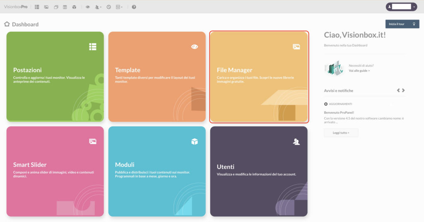The height and width of the screenshot is (222, 424).
Task: Open the list icon in top toolbar
Action: pos(37,7)
